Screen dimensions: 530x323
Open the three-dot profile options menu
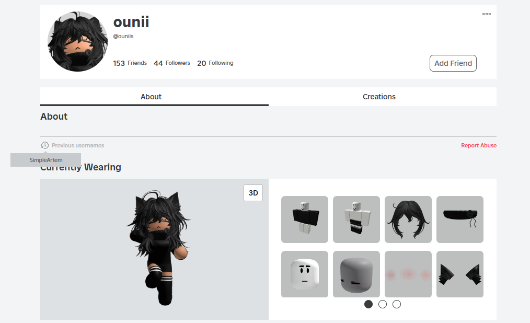coord(487,14)
